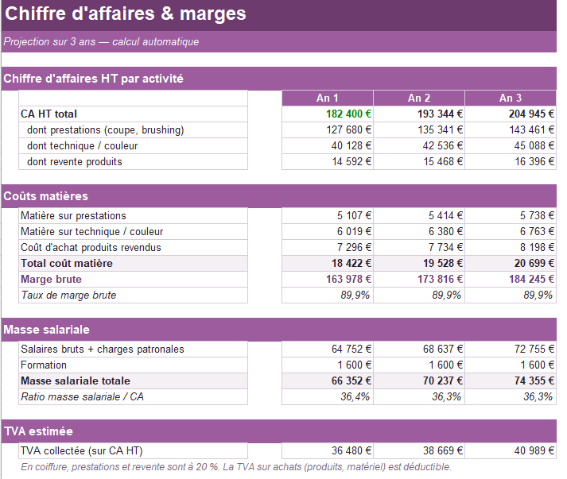Screen dimensions: 567x479
Task: Click cell 42 536 €
Action: click(419, 145)
